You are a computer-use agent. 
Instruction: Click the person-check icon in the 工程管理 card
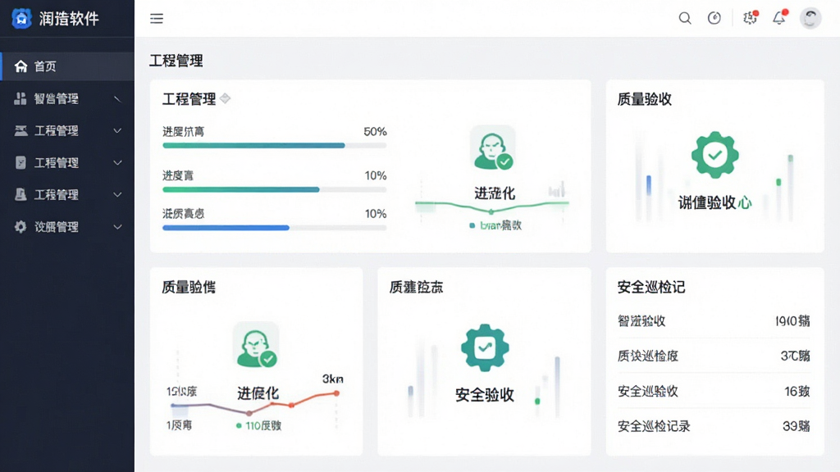coord(492,149)
